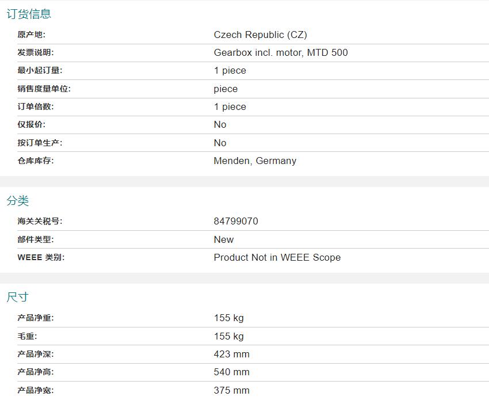Click the 订单倍数 label

[36, 106]
